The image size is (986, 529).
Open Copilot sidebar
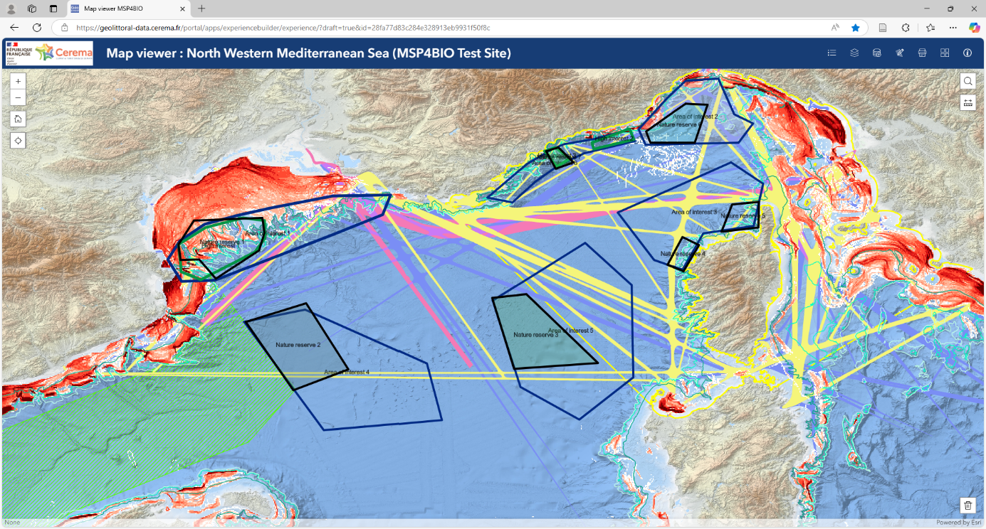975,28
